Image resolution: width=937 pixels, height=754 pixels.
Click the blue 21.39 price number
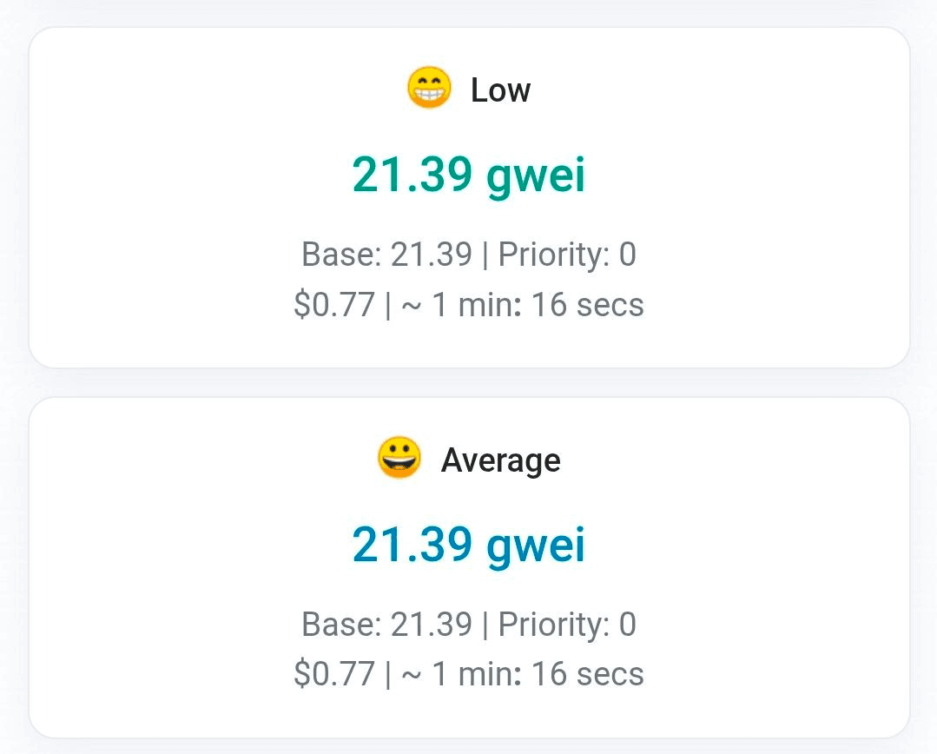412,546
